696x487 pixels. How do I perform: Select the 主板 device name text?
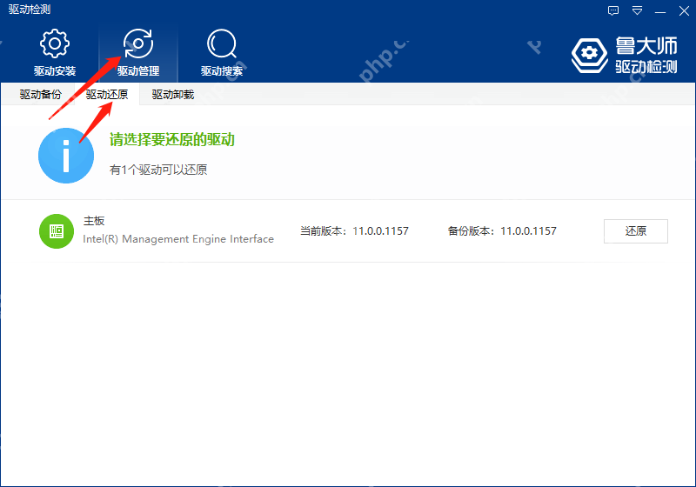(94, 220)
